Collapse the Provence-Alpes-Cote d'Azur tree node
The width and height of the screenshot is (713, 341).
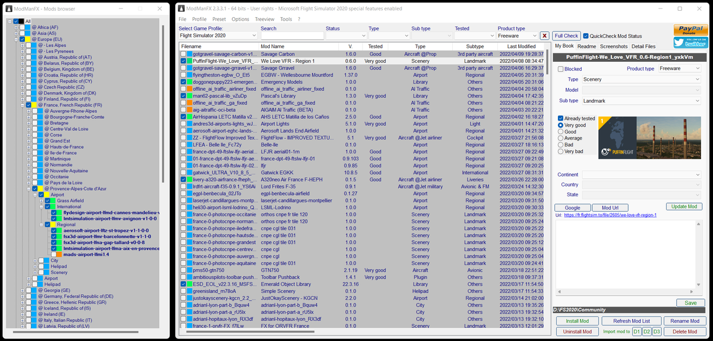29,189
